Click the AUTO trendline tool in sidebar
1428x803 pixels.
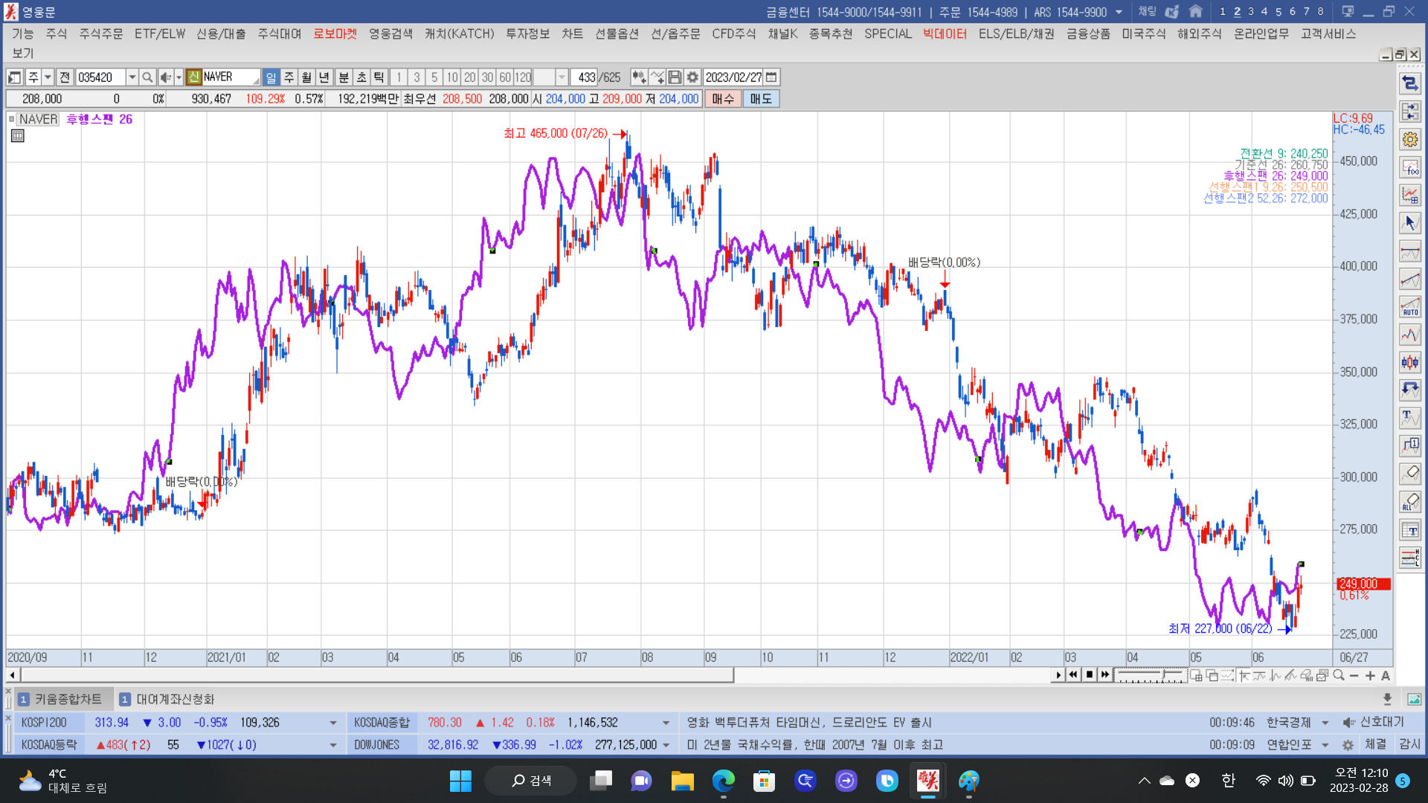click(1409, 306)
